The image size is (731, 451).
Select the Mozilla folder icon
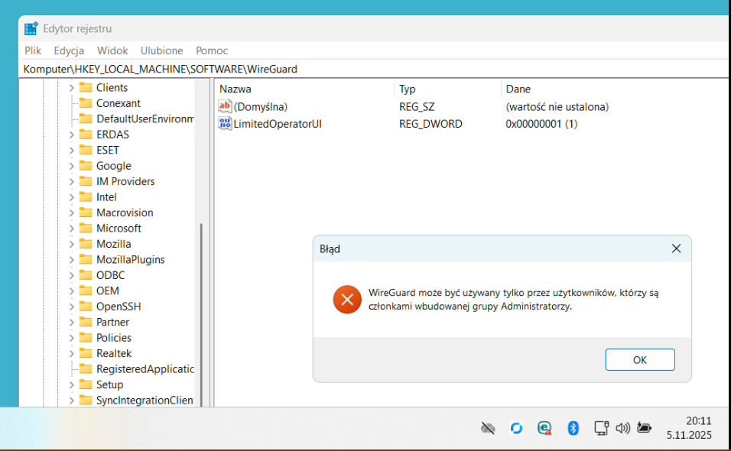pyautogui.click(x=86, y=244)
